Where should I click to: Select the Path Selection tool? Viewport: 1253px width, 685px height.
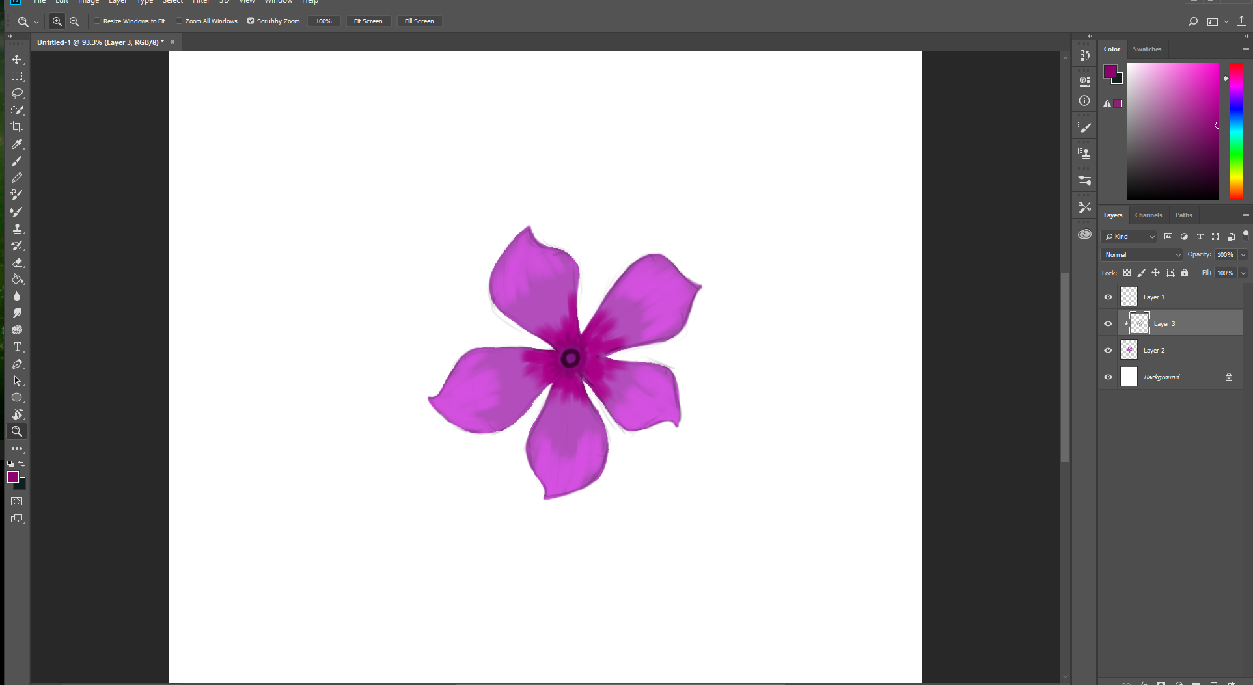click(17, 381)
